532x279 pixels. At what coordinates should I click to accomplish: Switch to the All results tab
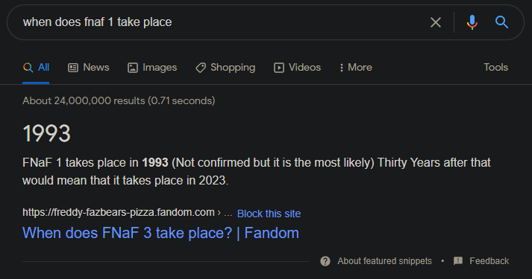point(36,68)
